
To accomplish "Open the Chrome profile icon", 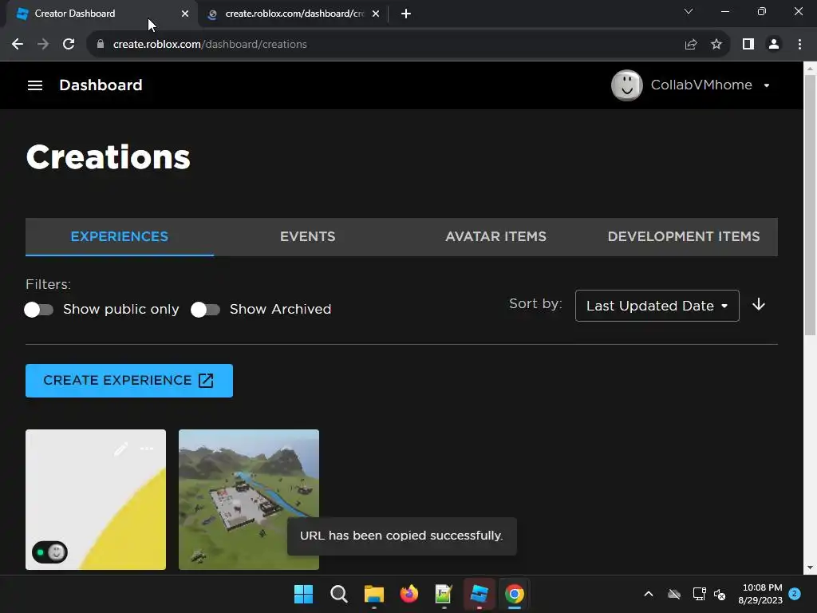I will click(774, 45).
